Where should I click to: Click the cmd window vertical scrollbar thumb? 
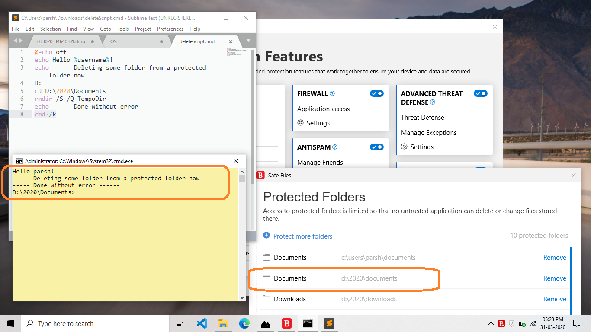point(242,179)
